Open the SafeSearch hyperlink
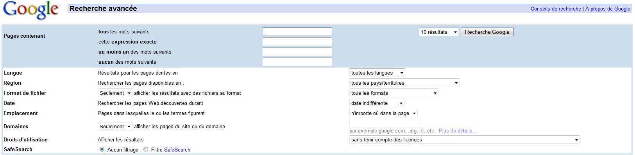Viewport: 635px width, 155px height. 177,150
